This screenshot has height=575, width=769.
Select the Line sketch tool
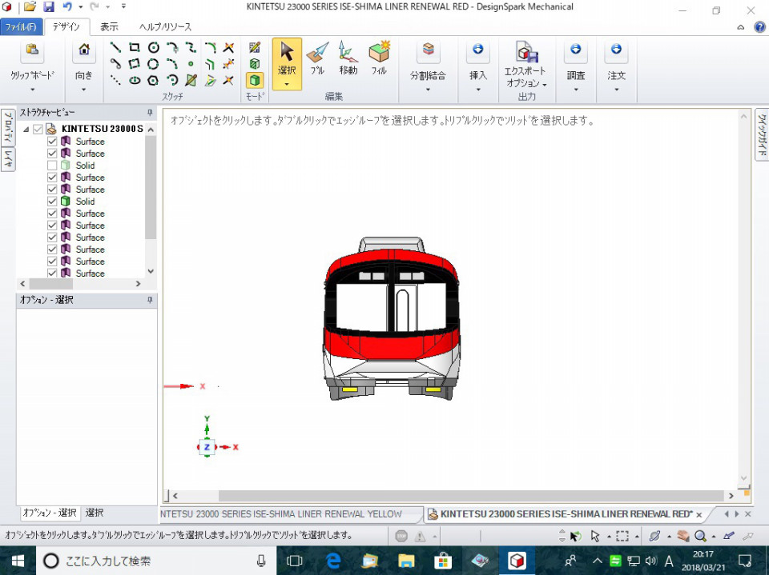115,47
